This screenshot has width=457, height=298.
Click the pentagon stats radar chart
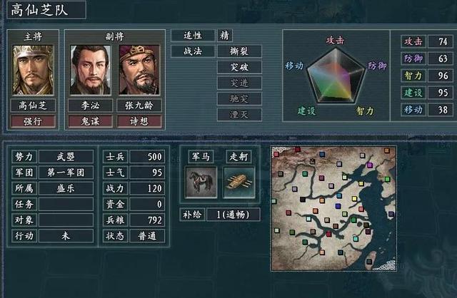click(x=336, y=76)
